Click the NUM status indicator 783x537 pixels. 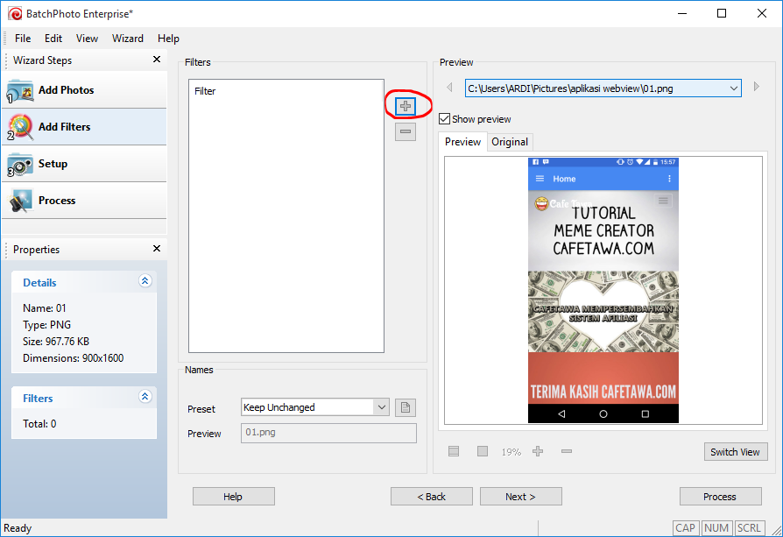tap(716, 528)
